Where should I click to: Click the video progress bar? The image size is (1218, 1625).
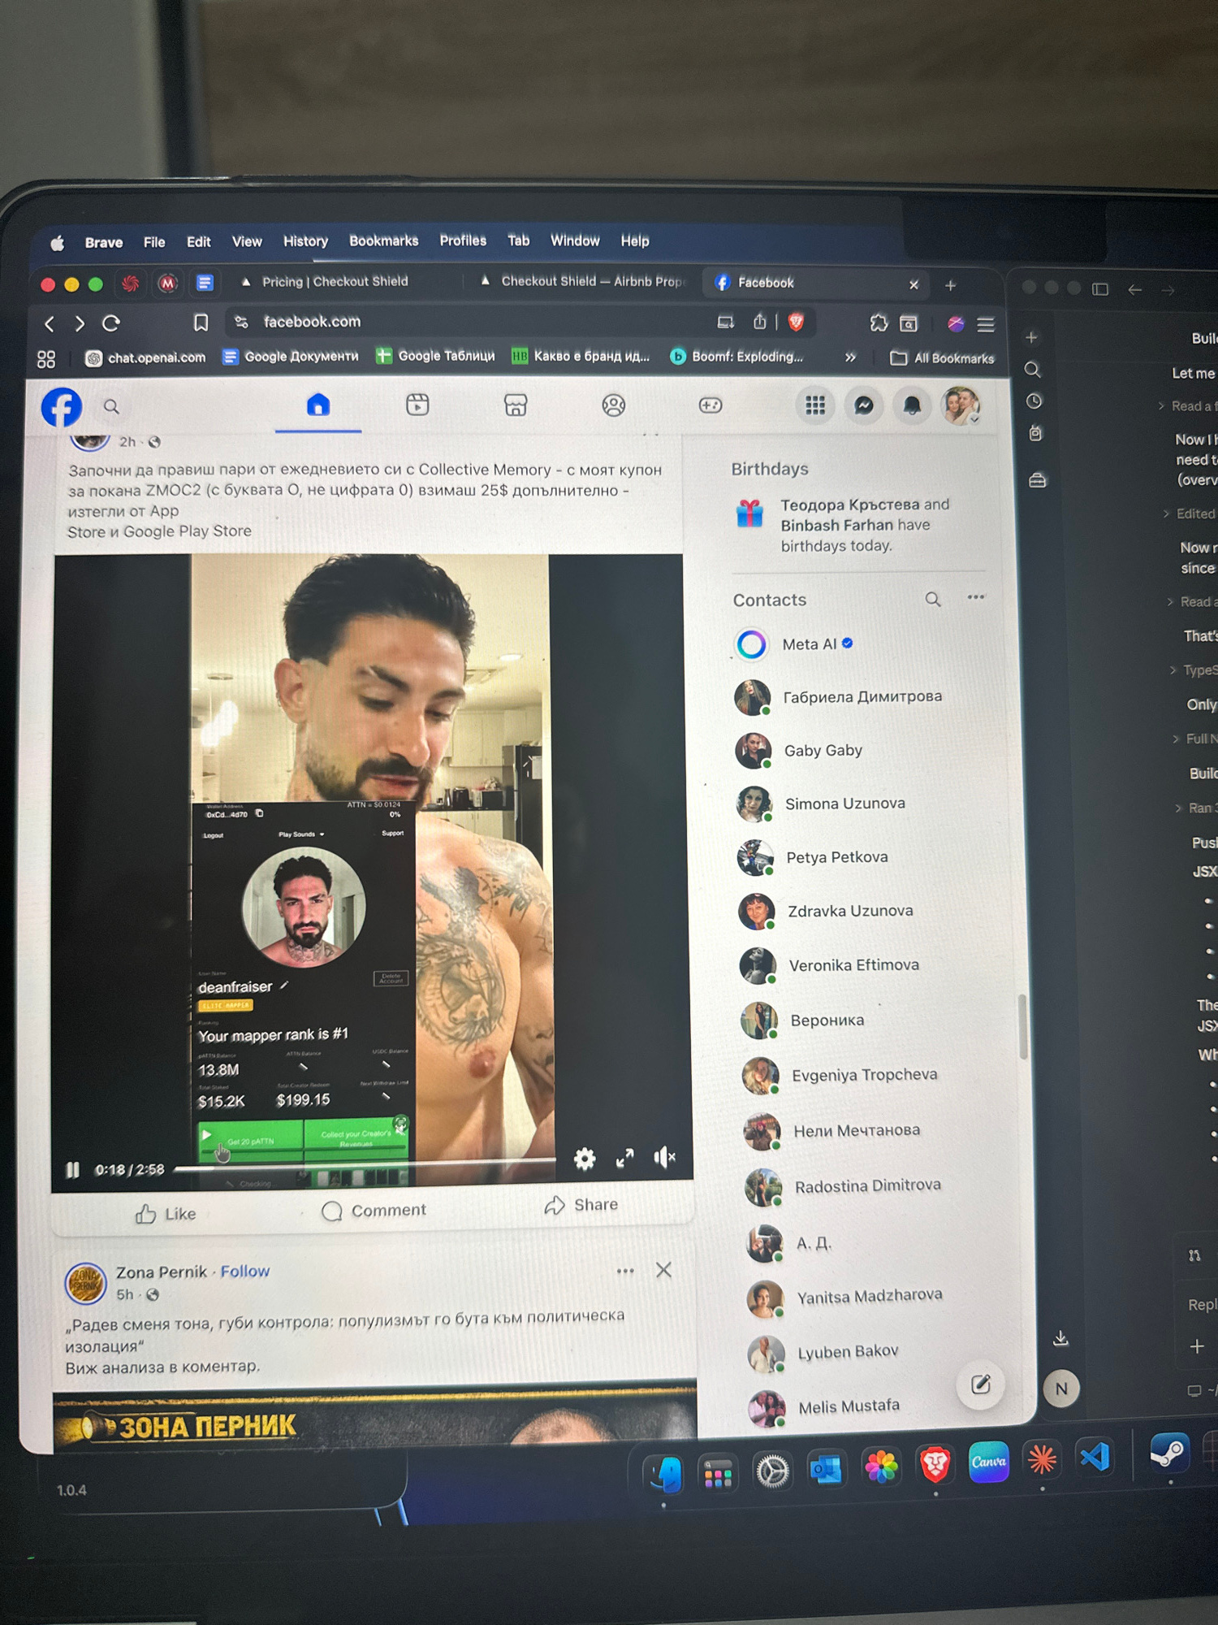tap(365, 1168)
